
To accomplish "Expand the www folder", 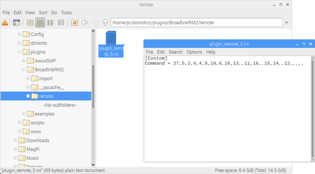I will coord(19,131).
